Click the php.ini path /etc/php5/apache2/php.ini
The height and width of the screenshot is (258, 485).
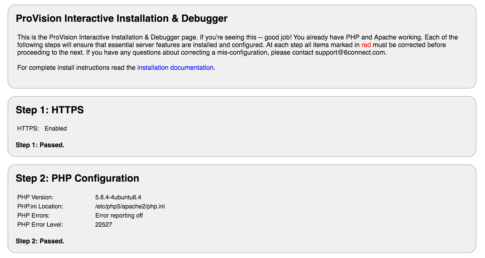coord(130,206)
